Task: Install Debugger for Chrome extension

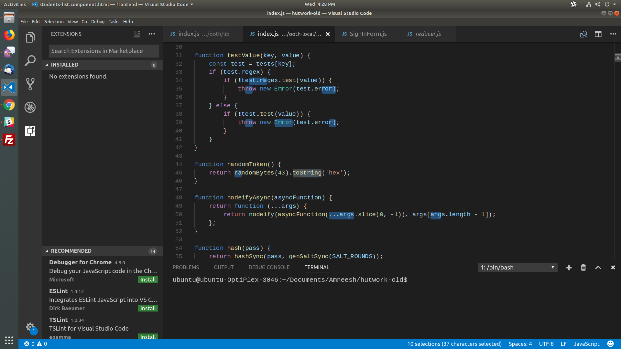Action: [148, 279]
